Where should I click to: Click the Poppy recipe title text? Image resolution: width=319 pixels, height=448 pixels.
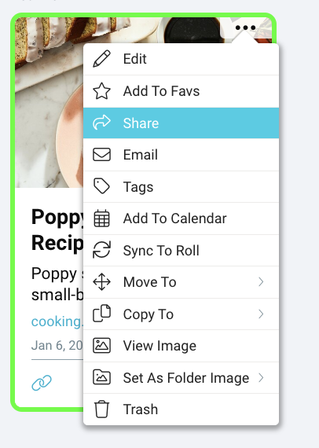point(57,230)
